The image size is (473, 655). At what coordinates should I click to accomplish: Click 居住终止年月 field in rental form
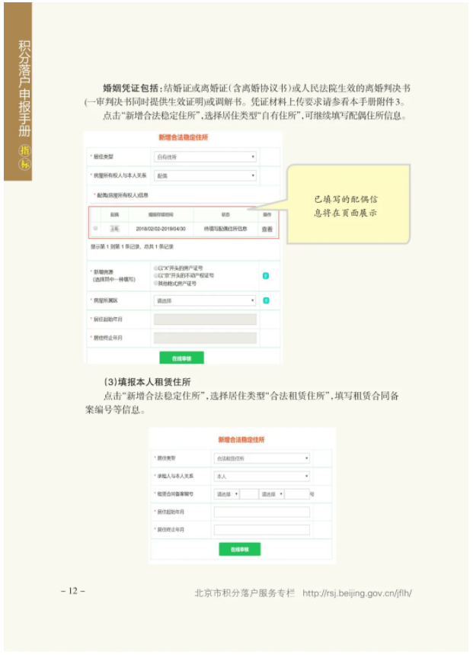262,530
